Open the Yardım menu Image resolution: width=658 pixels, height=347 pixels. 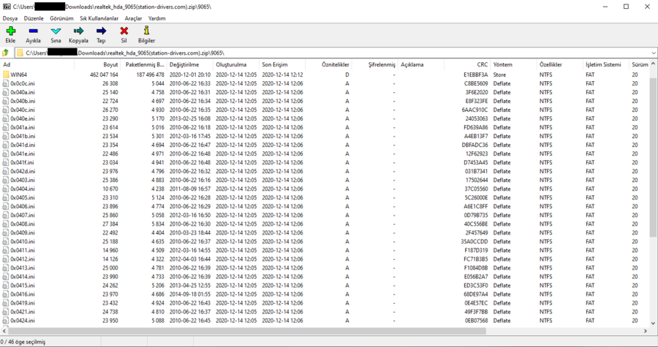pyautogui.click(x=157, y=18)
